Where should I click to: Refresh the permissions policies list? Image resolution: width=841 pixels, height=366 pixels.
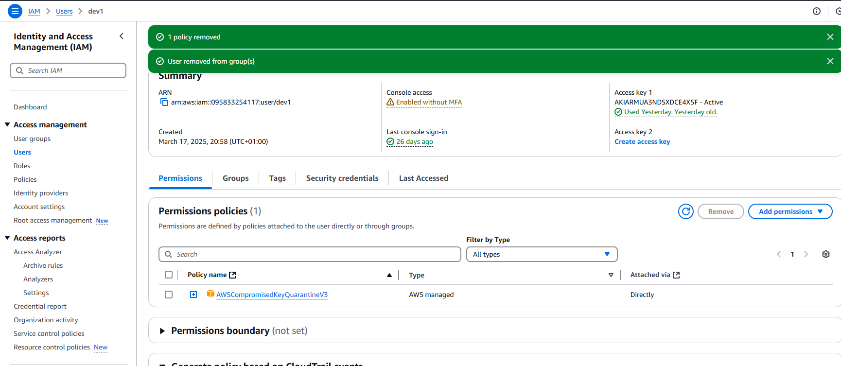coord(686,211)
